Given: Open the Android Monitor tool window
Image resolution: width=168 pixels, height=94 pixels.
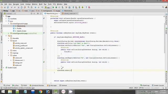Looking at the screenshot, I should [x=37, y=85].
